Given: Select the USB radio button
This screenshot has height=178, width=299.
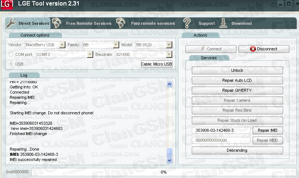Looking at the screenshot, I should (11, 64).
